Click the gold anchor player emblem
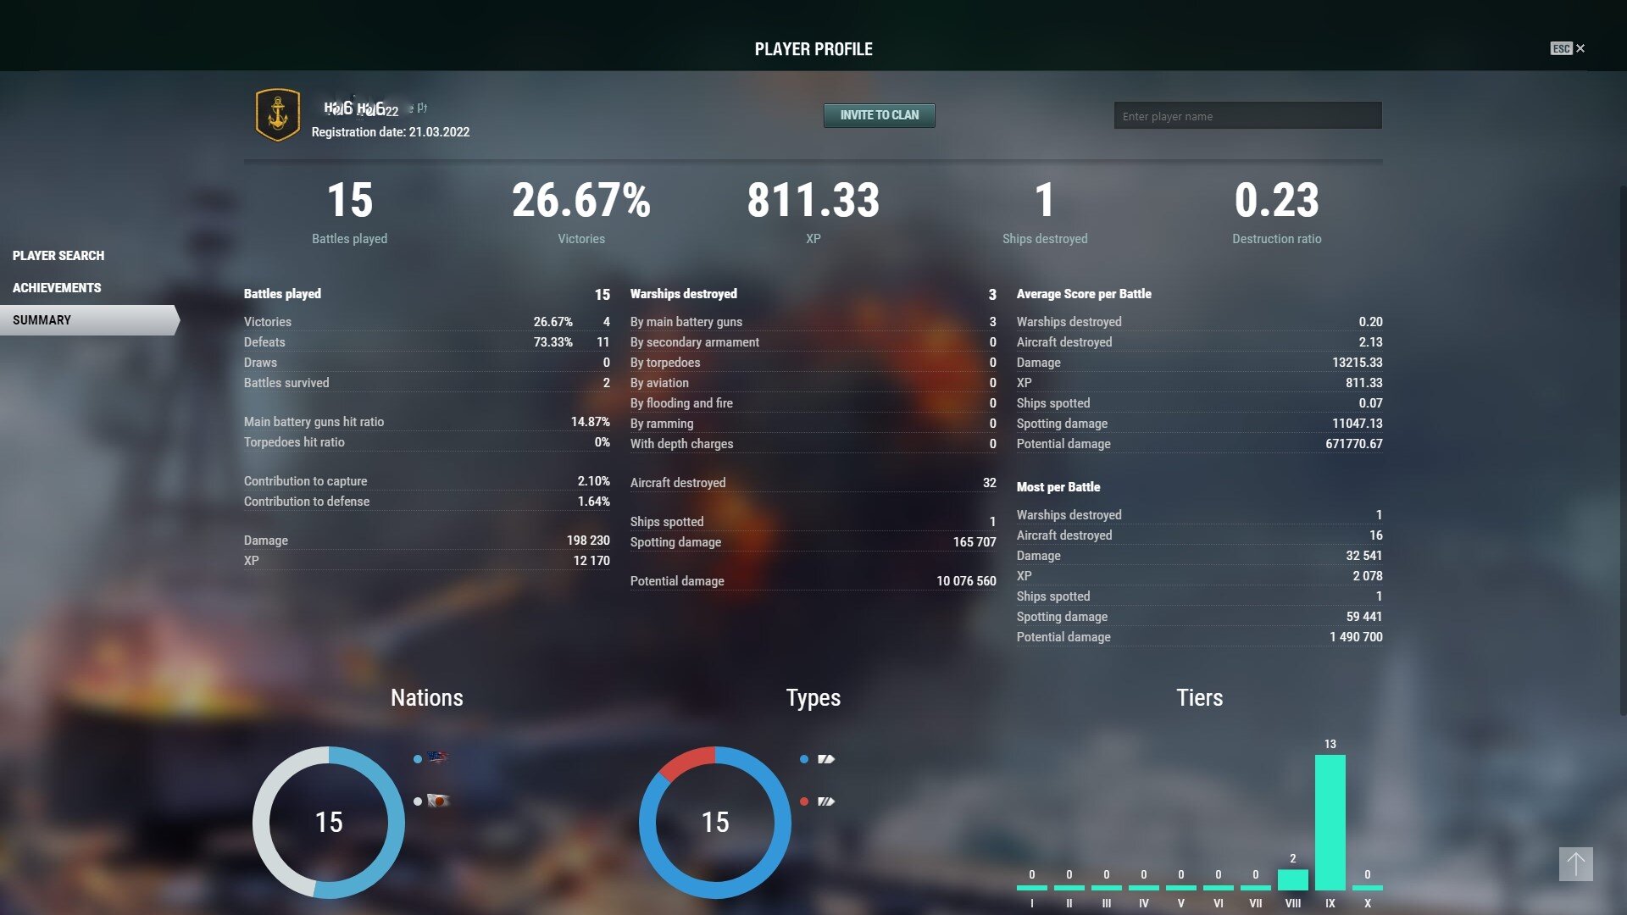 [x=277, y=114]
